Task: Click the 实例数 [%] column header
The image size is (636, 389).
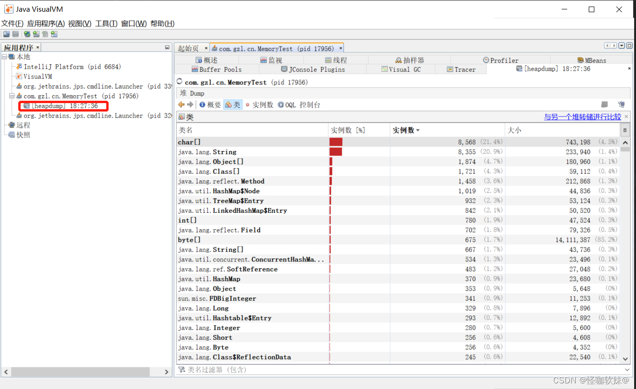Action: pyautogui.click(x=359, y=130)
